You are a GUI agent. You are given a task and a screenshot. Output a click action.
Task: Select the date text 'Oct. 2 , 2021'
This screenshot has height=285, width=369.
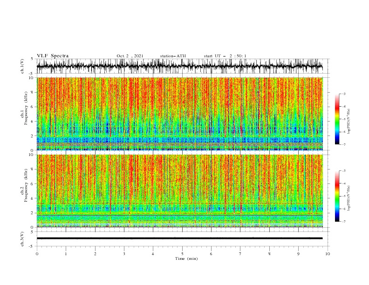[130, 56]
